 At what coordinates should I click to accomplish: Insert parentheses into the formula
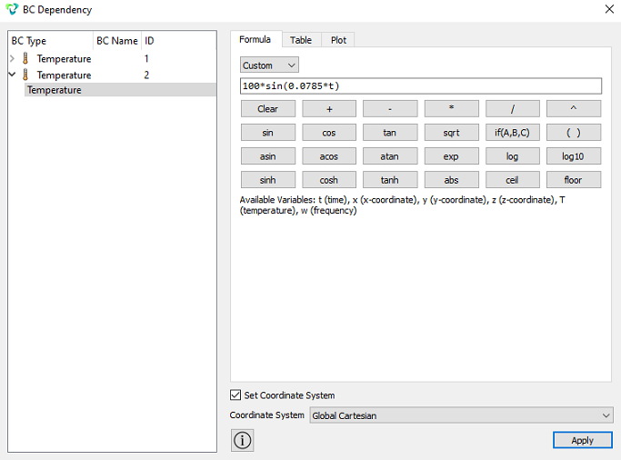tap(574, 133)
